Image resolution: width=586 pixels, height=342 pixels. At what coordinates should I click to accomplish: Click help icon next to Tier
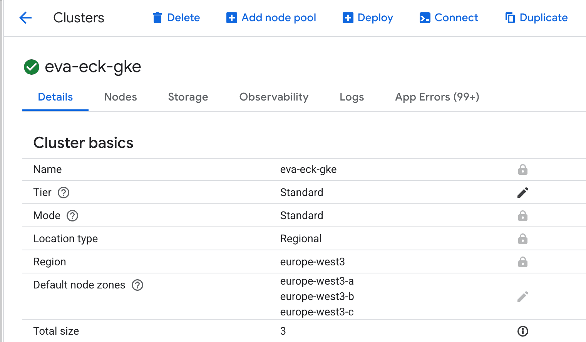pyautogui.click(x=64, y=193)
